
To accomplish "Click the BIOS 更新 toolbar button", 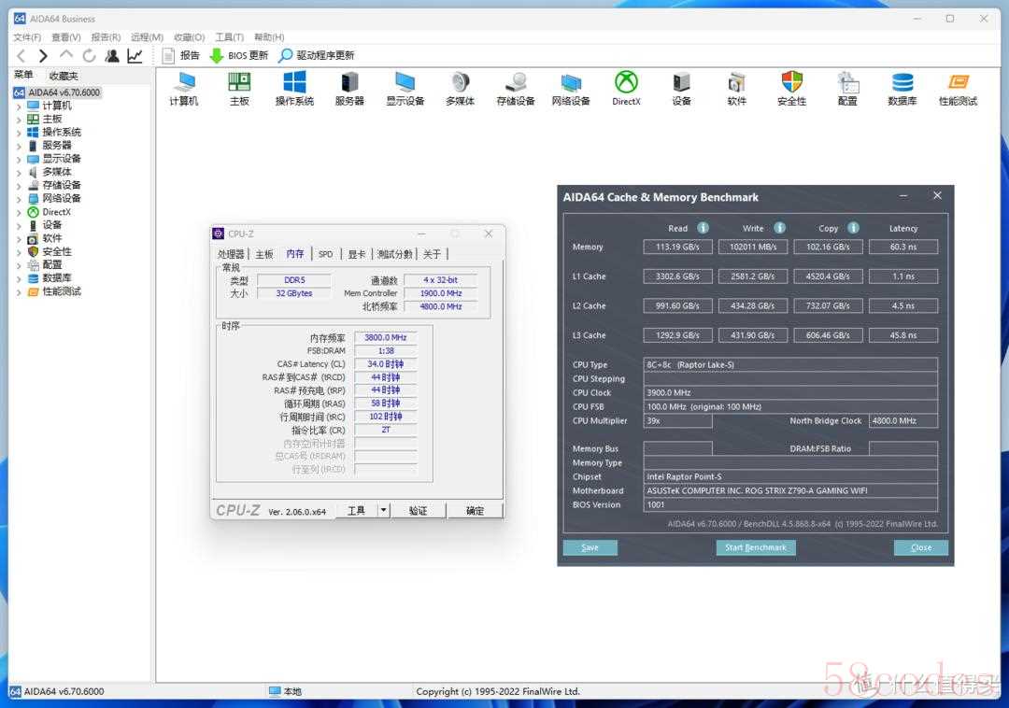I will point(239,56).
